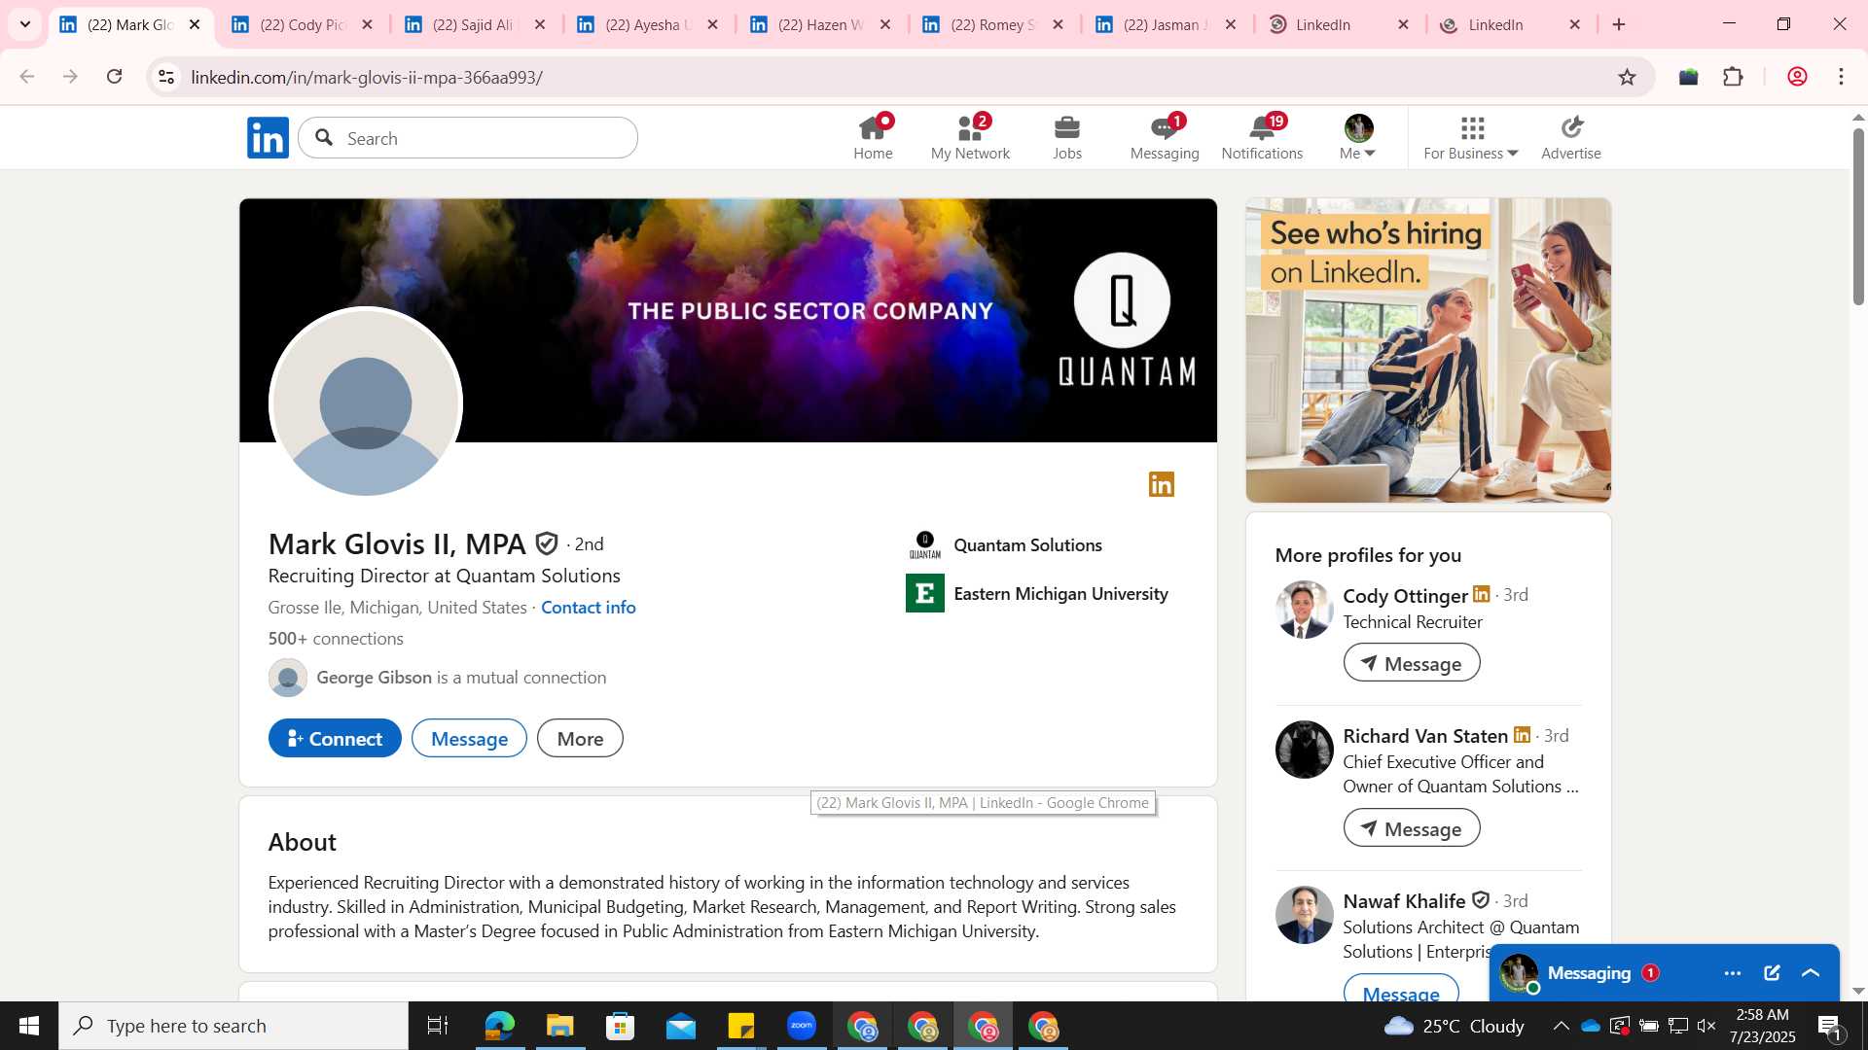Message Mark Glovis II
Image resolution: width=1868 pixels, height=1050 pixels.
click(x=469, y=739)
